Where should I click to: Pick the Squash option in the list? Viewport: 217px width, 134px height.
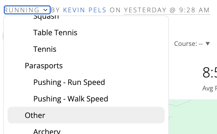point(46,18)
